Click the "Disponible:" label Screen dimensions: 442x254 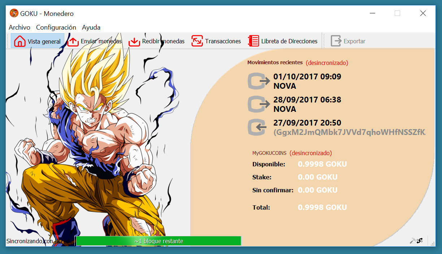[x=269, y=164]
